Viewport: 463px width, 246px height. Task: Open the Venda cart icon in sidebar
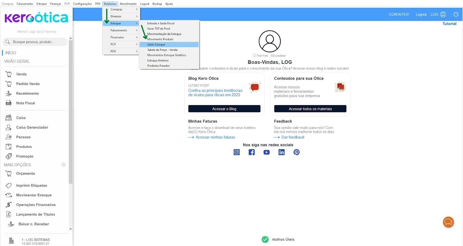click(x=9, y=74)
